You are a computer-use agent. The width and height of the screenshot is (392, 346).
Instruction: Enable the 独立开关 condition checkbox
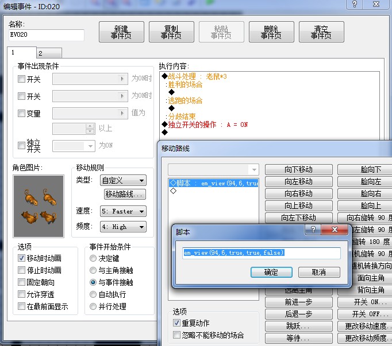tap(21, 145)
